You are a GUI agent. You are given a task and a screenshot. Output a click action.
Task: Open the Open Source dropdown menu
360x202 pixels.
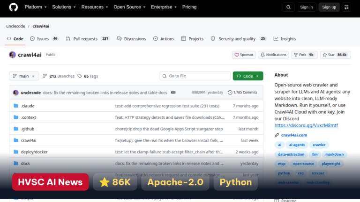(129, 7)
